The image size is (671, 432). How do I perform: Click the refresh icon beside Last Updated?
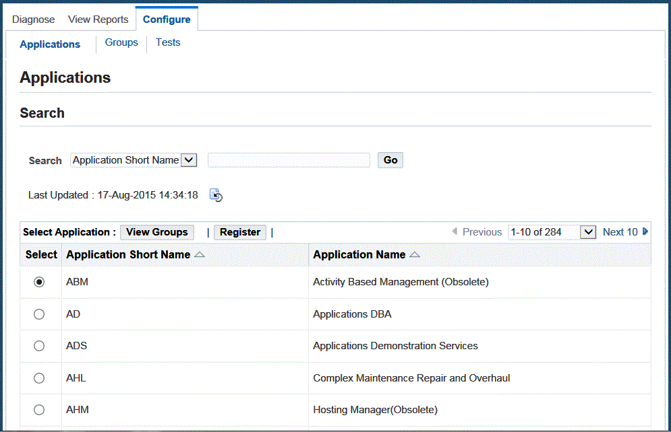(x=216, y=195)
